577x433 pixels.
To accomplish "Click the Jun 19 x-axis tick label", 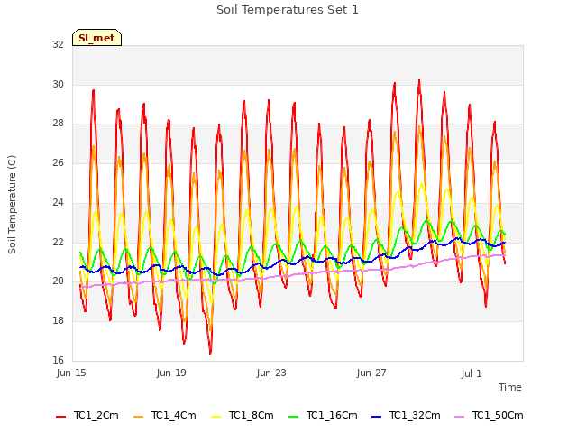I will coord(171,373).
